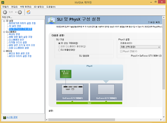167x123 pixels.
Task: Open 바탕 화면 크기 및 위치 조정
Action: click(22, 45)
